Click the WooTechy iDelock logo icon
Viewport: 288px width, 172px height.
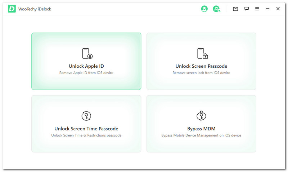(x=12, y=9)
